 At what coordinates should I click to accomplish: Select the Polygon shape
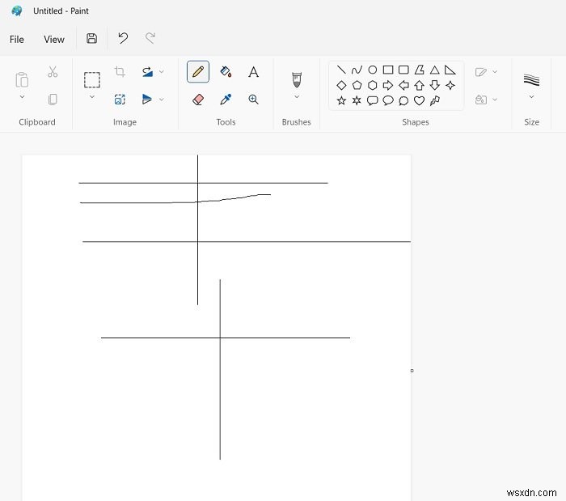[x=419, y=70]
